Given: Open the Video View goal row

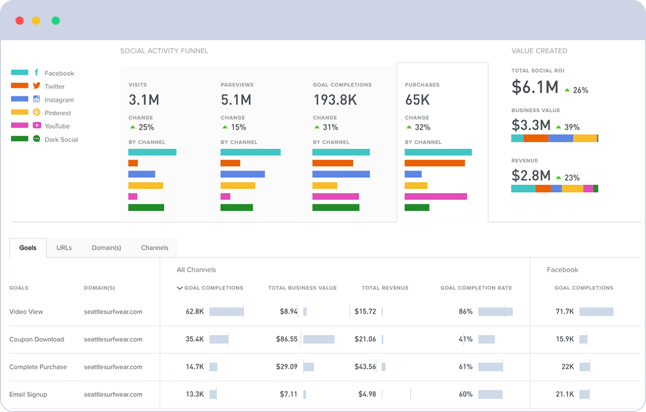Looking at the screenshot, I should tap(325, 312).
